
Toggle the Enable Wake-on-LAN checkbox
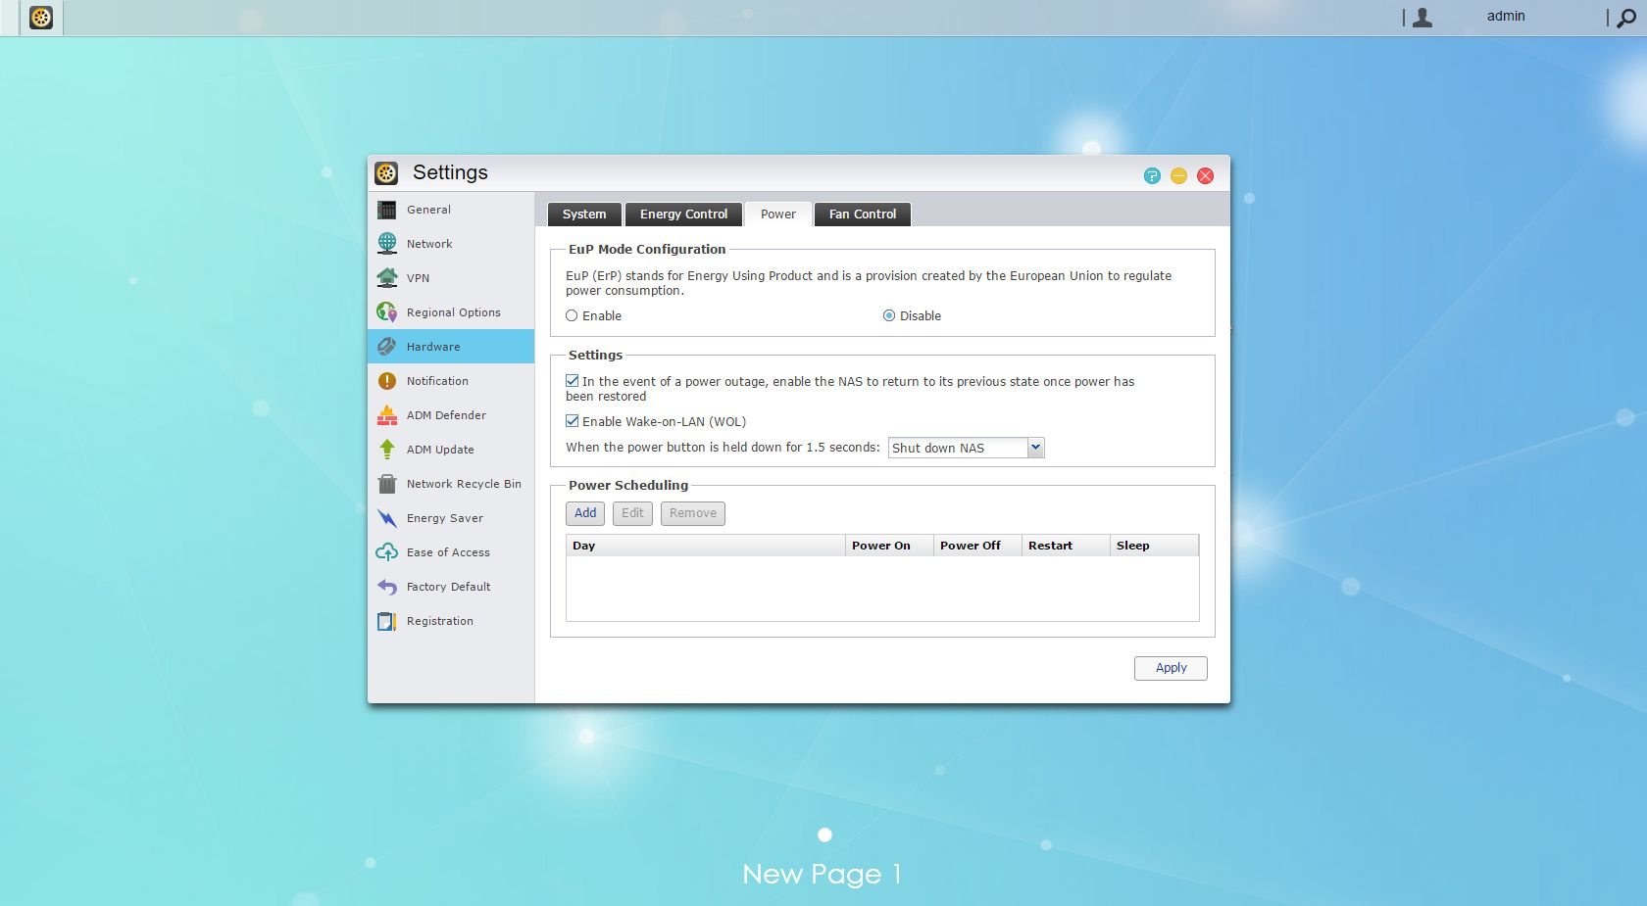coord(572,421)
